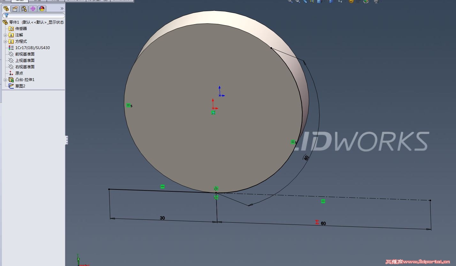Click the funnel filter icon

coord(6,15)
